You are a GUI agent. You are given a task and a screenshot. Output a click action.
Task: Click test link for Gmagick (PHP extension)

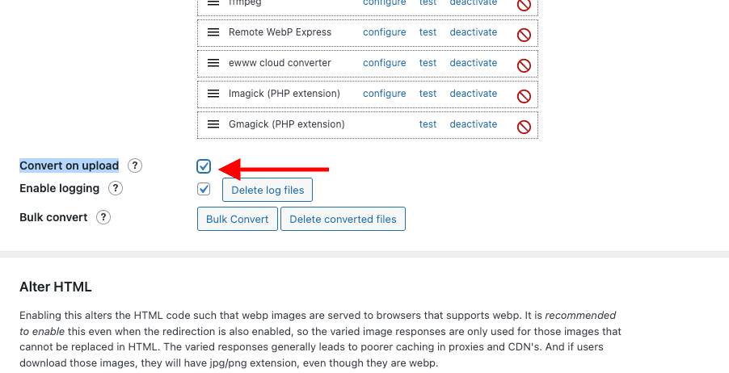[428, 124]
